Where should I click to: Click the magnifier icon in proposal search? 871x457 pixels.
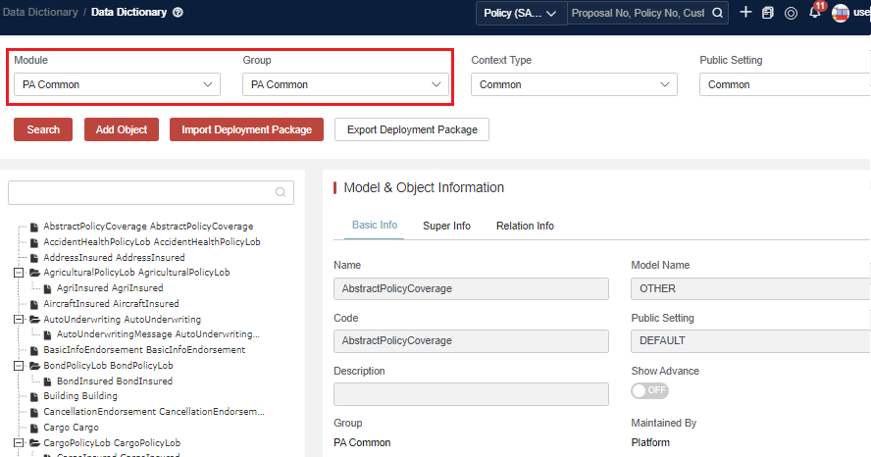(x=718, y=13)
